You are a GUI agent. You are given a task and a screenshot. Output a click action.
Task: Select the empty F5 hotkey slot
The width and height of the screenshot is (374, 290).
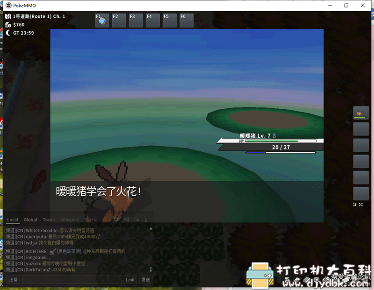click(170, 20)
